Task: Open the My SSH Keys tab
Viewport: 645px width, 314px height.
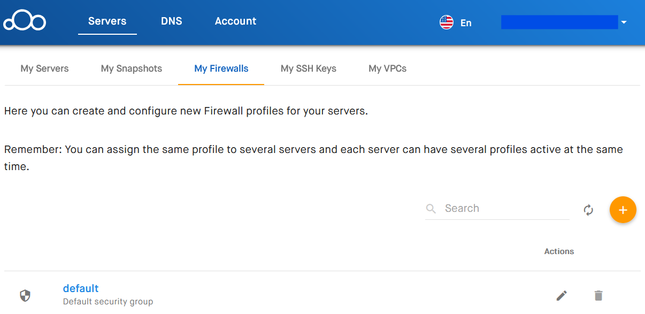Action: pyautogui.click(x=309, y=68)
